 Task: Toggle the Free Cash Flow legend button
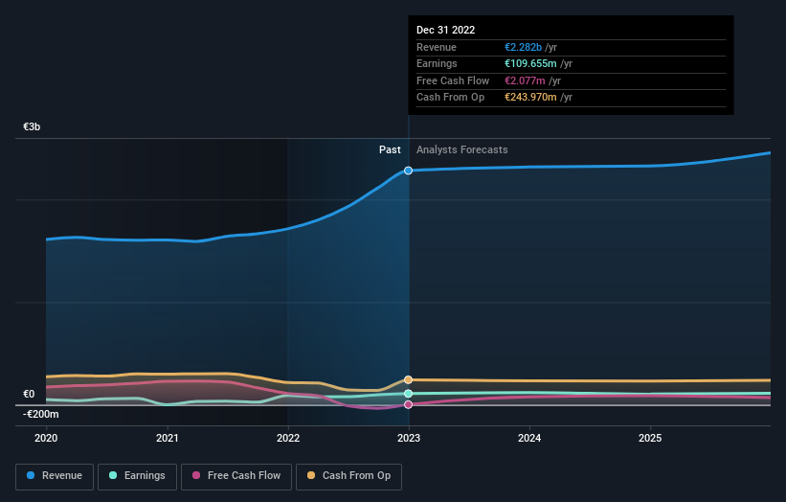tap(236, 476)
